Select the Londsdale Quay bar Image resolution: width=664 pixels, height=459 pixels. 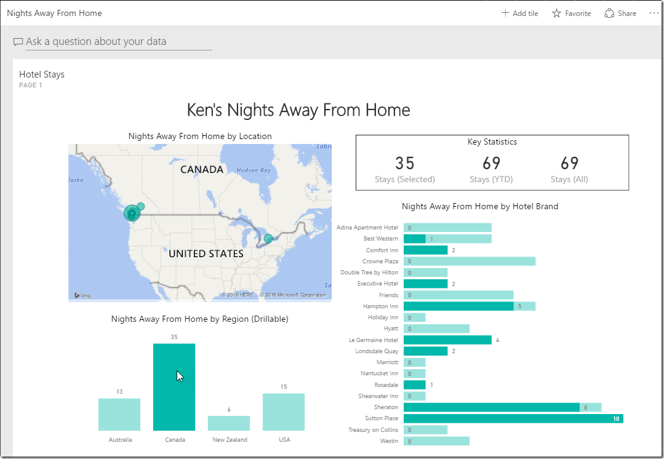425,351
